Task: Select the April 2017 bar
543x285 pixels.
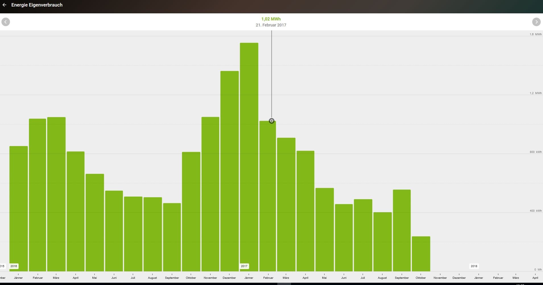Action: pos(305,211)
